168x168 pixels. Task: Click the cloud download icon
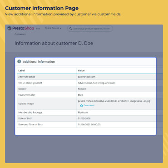pos(81,105)
